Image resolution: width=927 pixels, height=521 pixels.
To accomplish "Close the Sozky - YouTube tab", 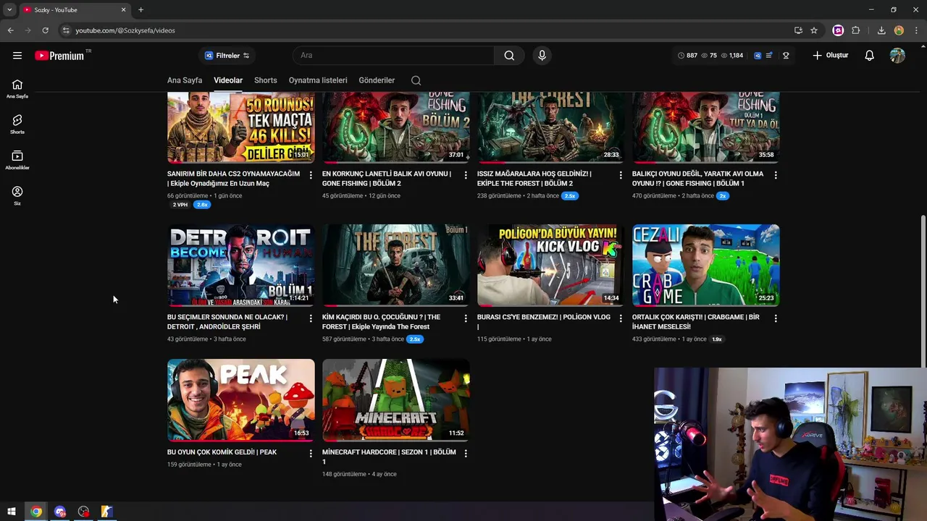I will (123, 10).
